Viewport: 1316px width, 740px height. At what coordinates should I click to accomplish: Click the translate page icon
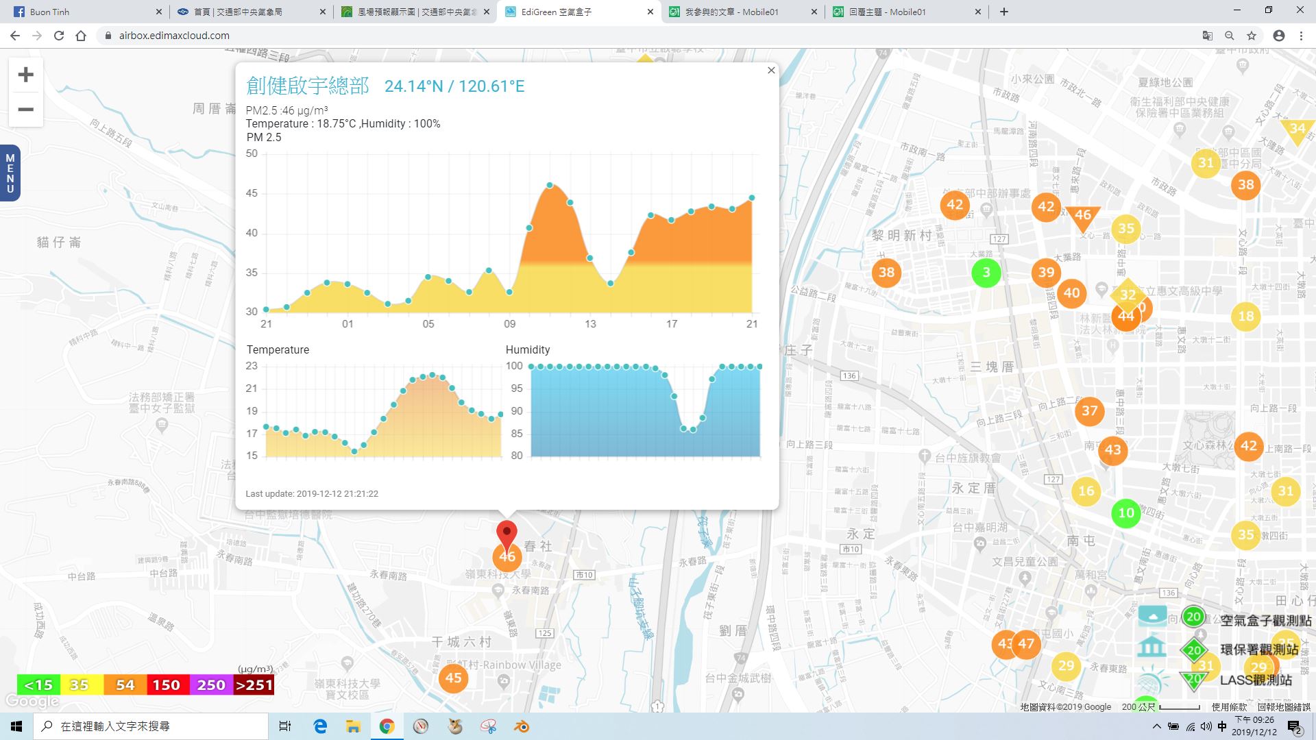(1208, 36)
